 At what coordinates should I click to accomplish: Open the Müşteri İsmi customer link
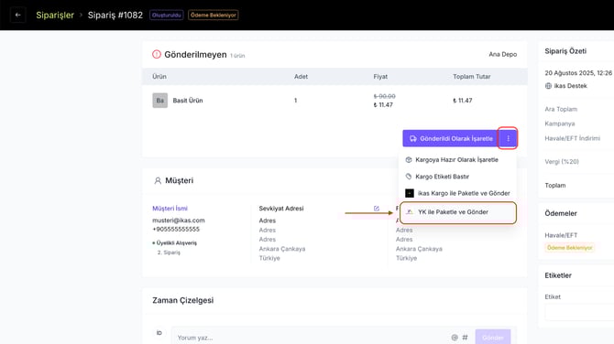tap(170, 209)
